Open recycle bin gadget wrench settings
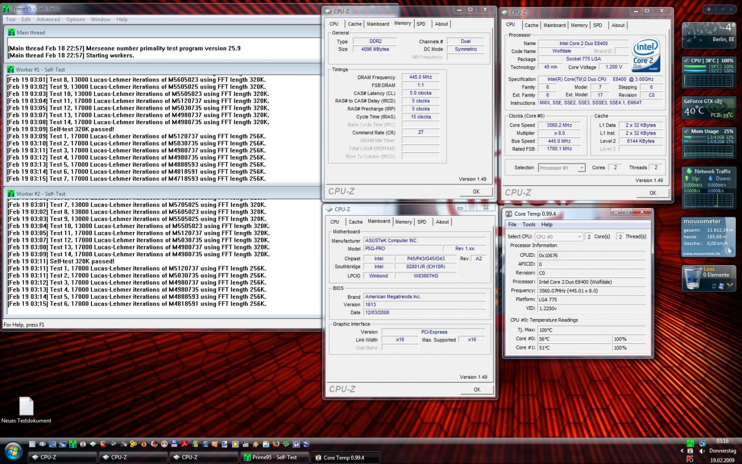The image size is (742, 464). click(x=730, y=285)
